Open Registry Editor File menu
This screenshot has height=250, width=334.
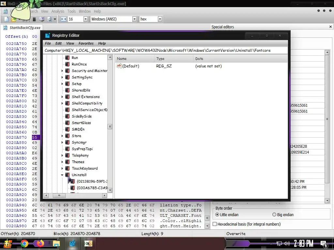coord(48,43)
